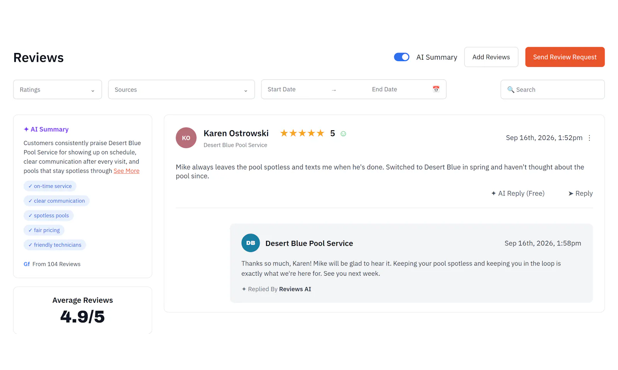Click the Reply button
Image resolution: width=618 pixels, height=370 pixels.
(x=580, y=193)
